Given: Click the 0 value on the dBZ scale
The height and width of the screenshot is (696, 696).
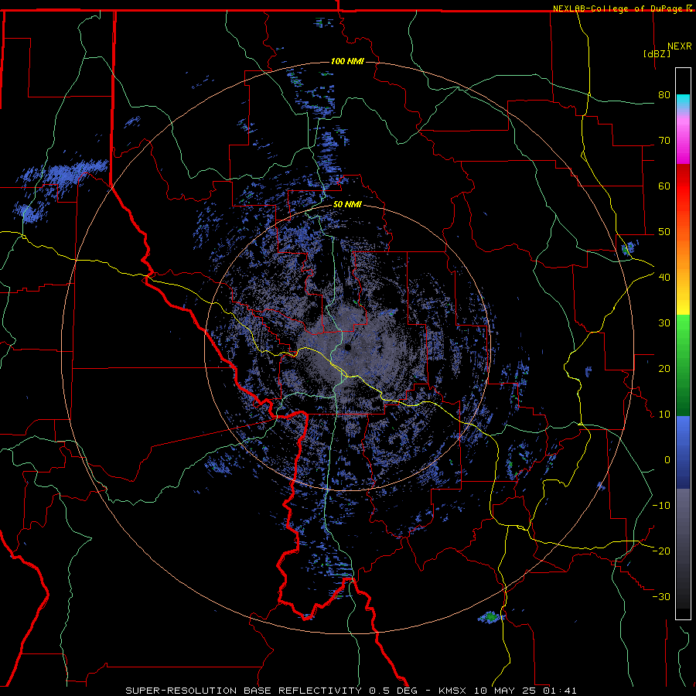Looking at the screenshot, I should click(667, 460).
